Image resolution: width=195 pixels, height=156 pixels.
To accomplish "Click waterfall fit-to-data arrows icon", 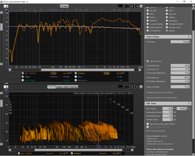I will click(134, 87).
